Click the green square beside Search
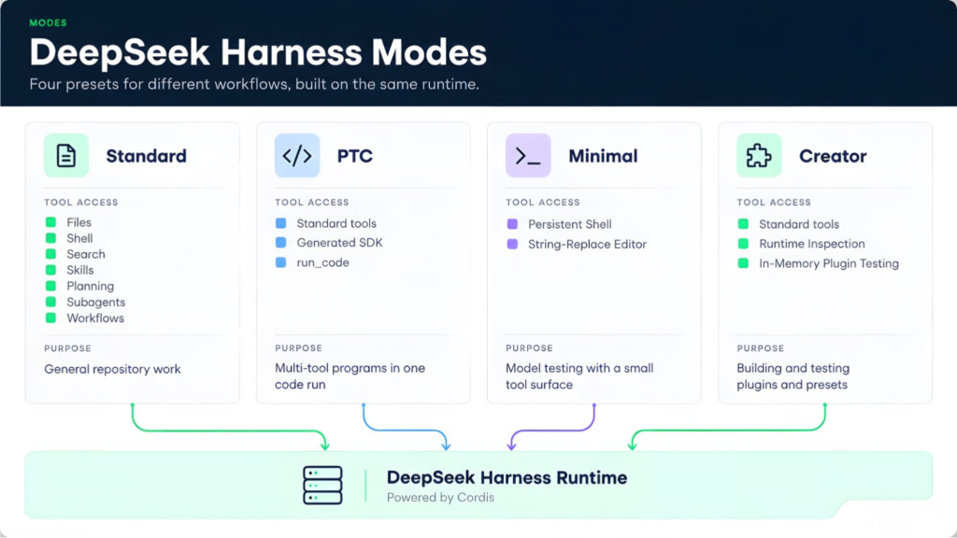 [50, 254]
